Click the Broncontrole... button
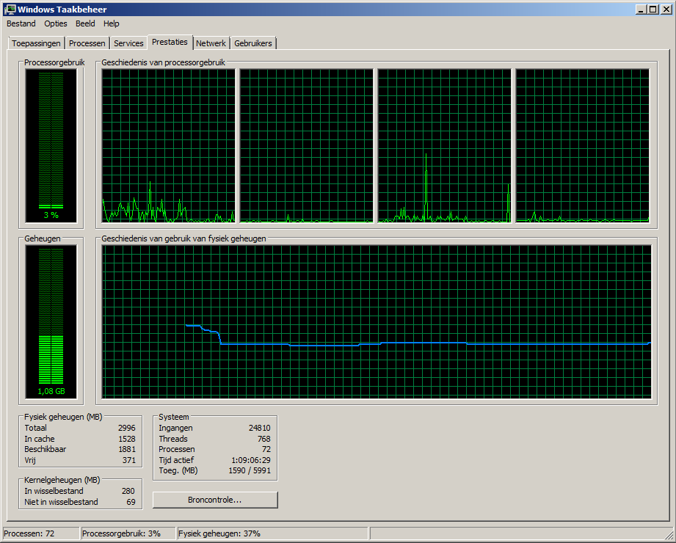 click(x=215, y=500)
